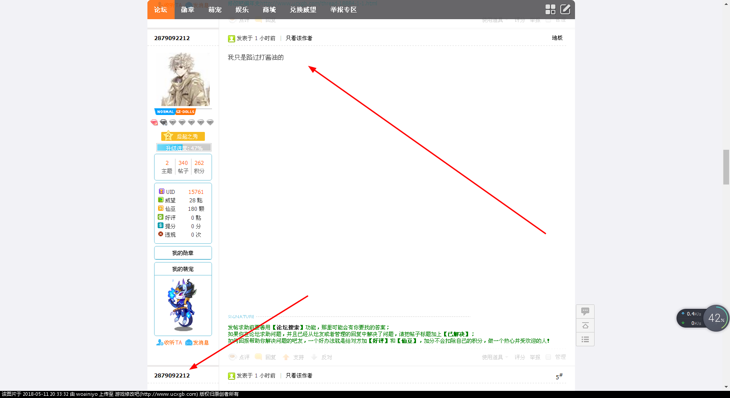
Task: Filter with 只看该作者 in the 5# post
Action: [x=299, y=376]
